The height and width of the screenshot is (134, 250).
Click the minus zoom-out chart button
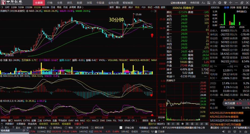point(163,120)
